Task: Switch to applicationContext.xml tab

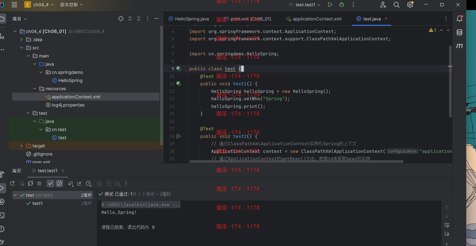Action: (x=314, y=19)
